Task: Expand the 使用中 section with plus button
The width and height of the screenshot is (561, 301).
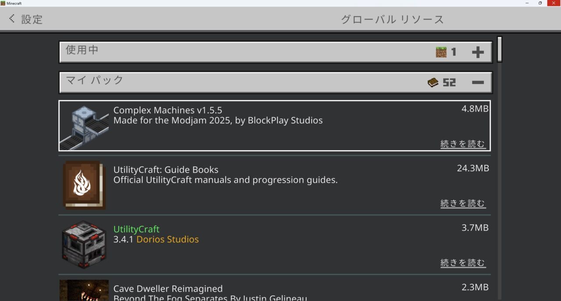Action: 478,52
